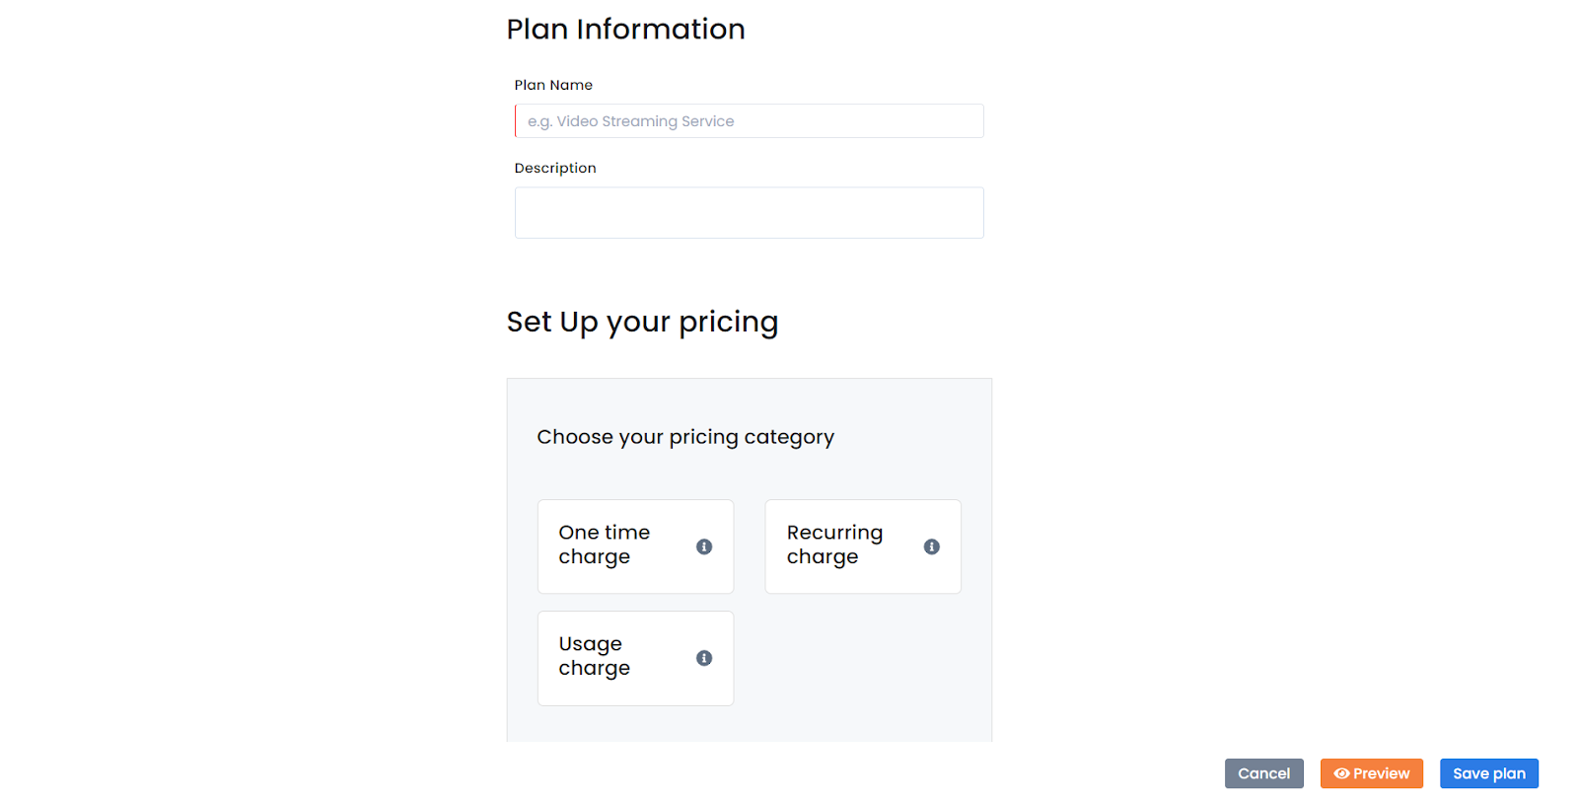Image resolution: width=1578 pixels, height=801 pixels.
Task: Click the Plan Information heading
Action: 625,30
